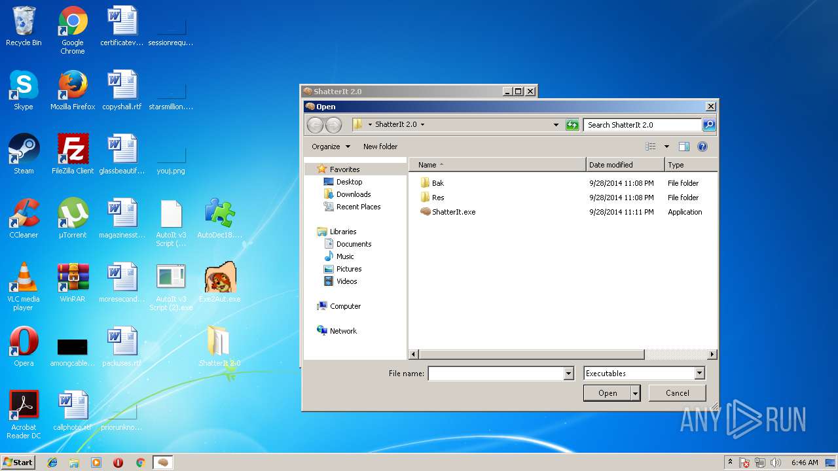Open the help question-mark icon
The image size is (838, 471).
(702, 147)
